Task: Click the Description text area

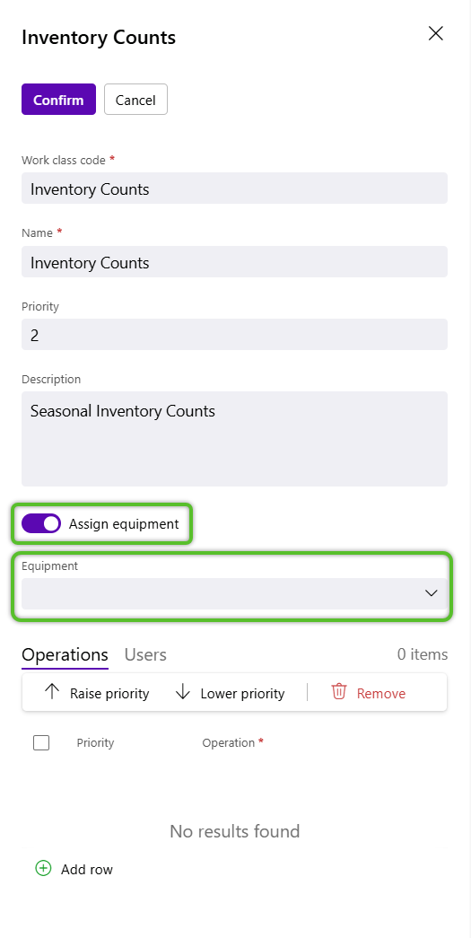Action: pyautogui.click(x=234, y=439)
